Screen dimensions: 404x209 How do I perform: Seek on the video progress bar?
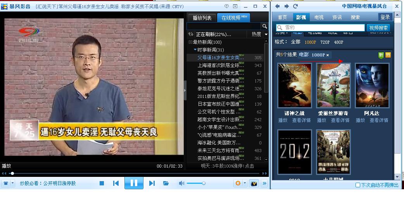[x=136, y=173]
